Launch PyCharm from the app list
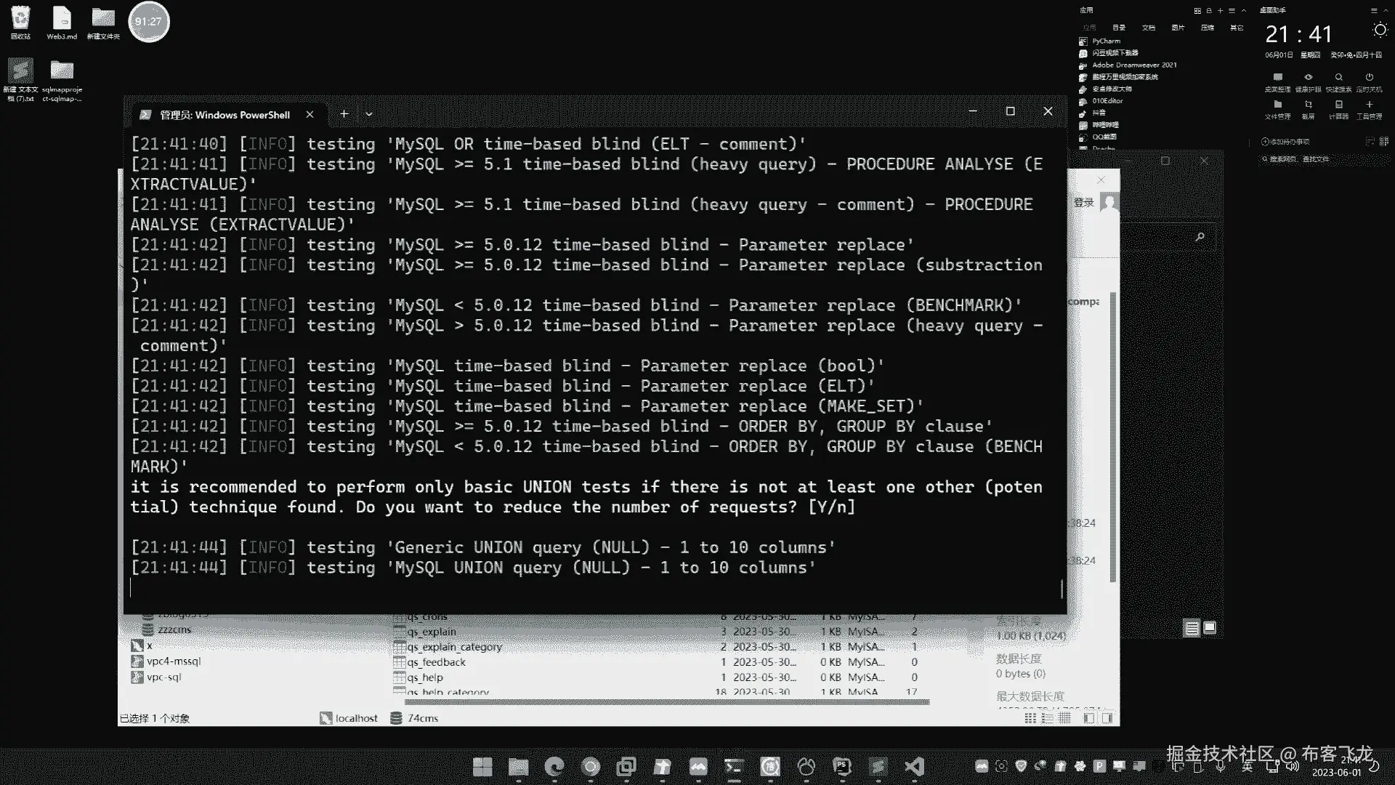Image resolution: width=1395 pixels, height=785 pixels. [x=1106, y=41]
